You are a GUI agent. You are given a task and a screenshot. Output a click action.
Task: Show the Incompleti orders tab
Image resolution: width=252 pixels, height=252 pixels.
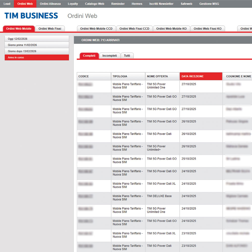110,56
